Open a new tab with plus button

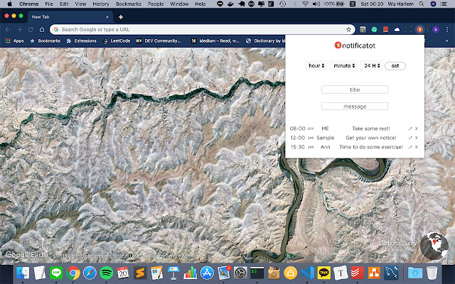tap(121, 17)
